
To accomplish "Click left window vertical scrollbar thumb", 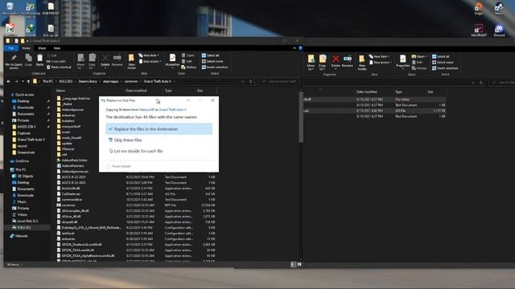I will [301, 117].
